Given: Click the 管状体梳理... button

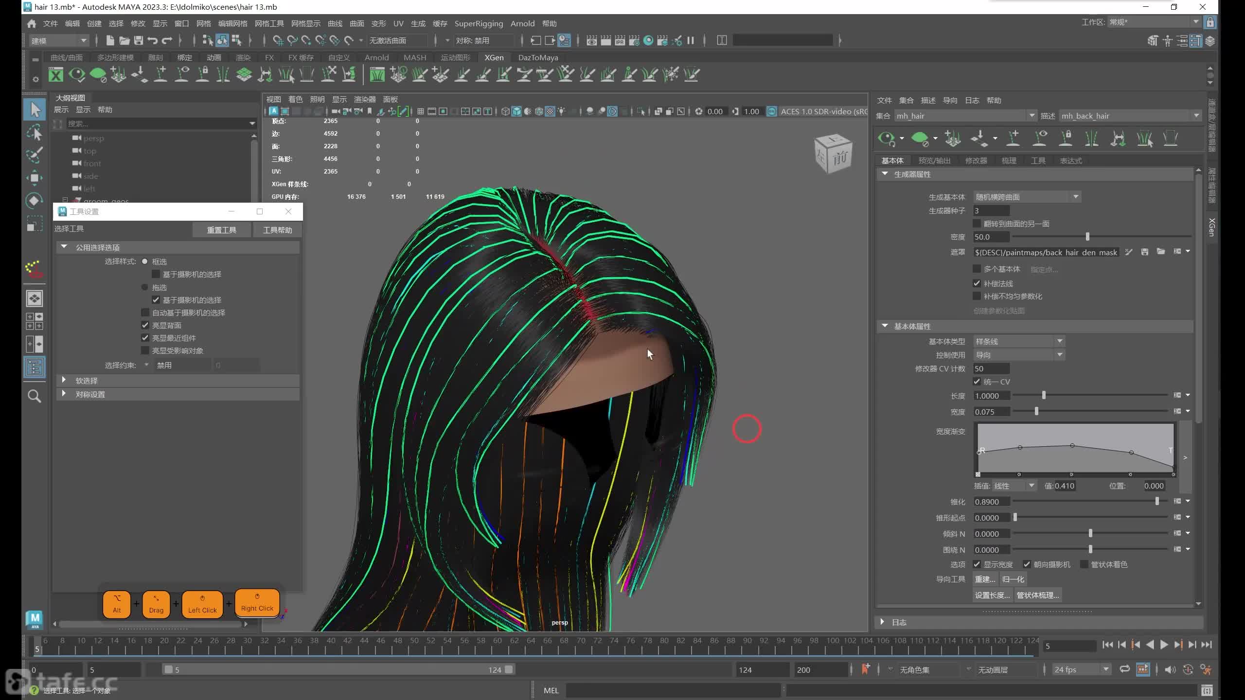Looking at the screenshot, I should click(1038, 595).
